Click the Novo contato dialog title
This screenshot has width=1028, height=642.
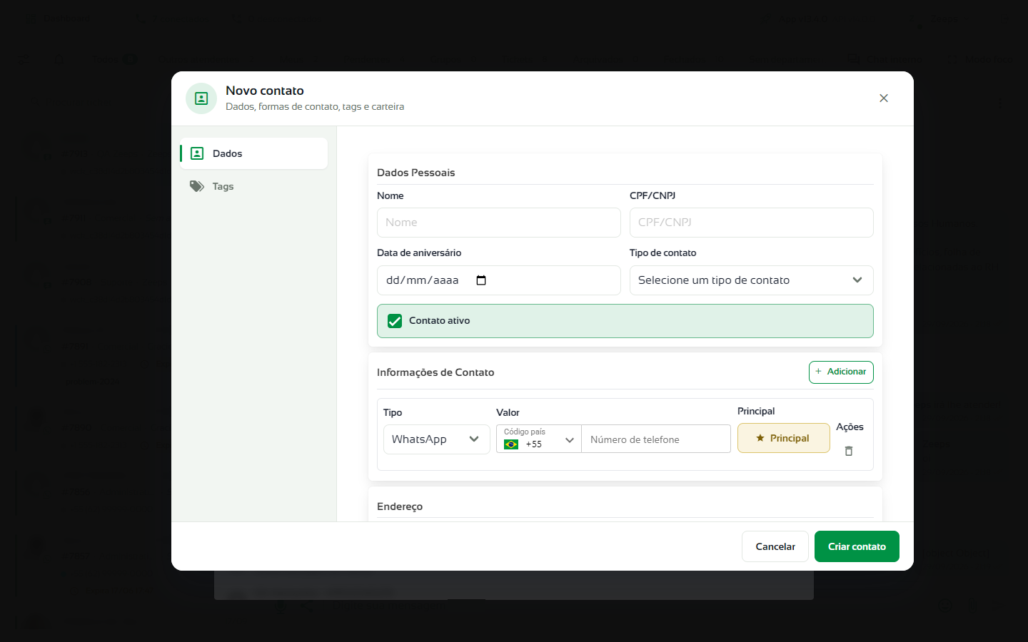click(x=265, y=91)
